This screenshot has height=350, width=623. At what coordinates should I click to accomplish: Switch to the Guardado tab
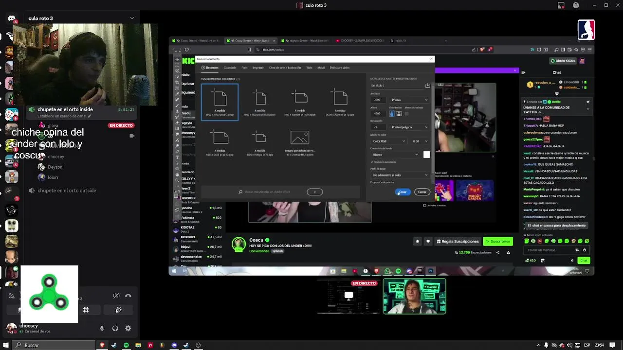coord(230,68)
